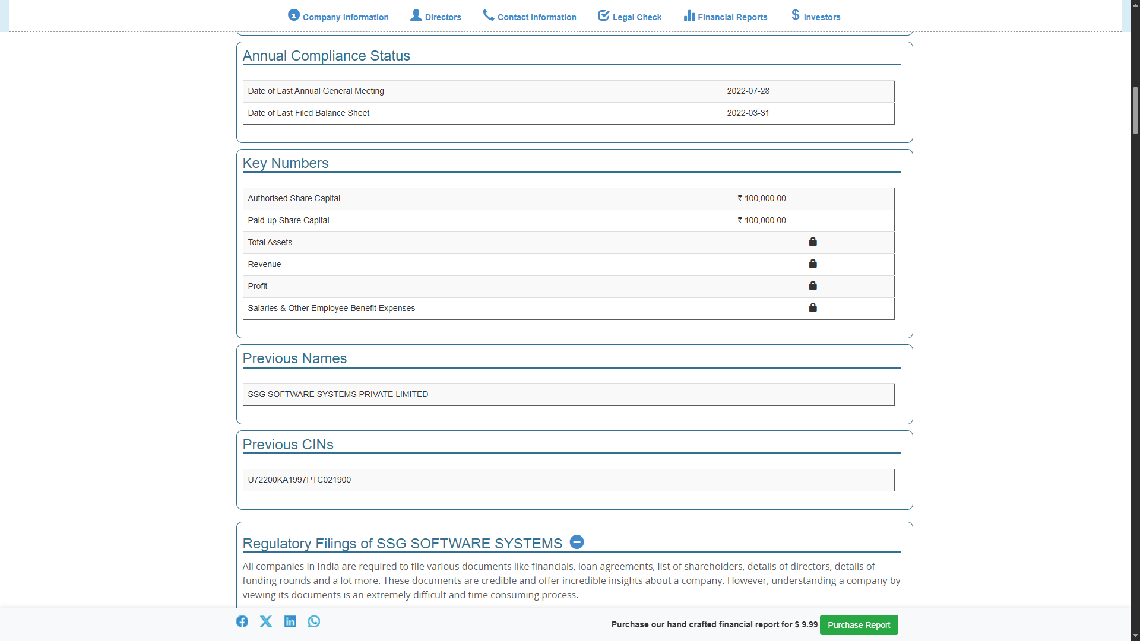The image size is (1140, 641).
Task: Click the Facebook share icon
Action: 242,621
